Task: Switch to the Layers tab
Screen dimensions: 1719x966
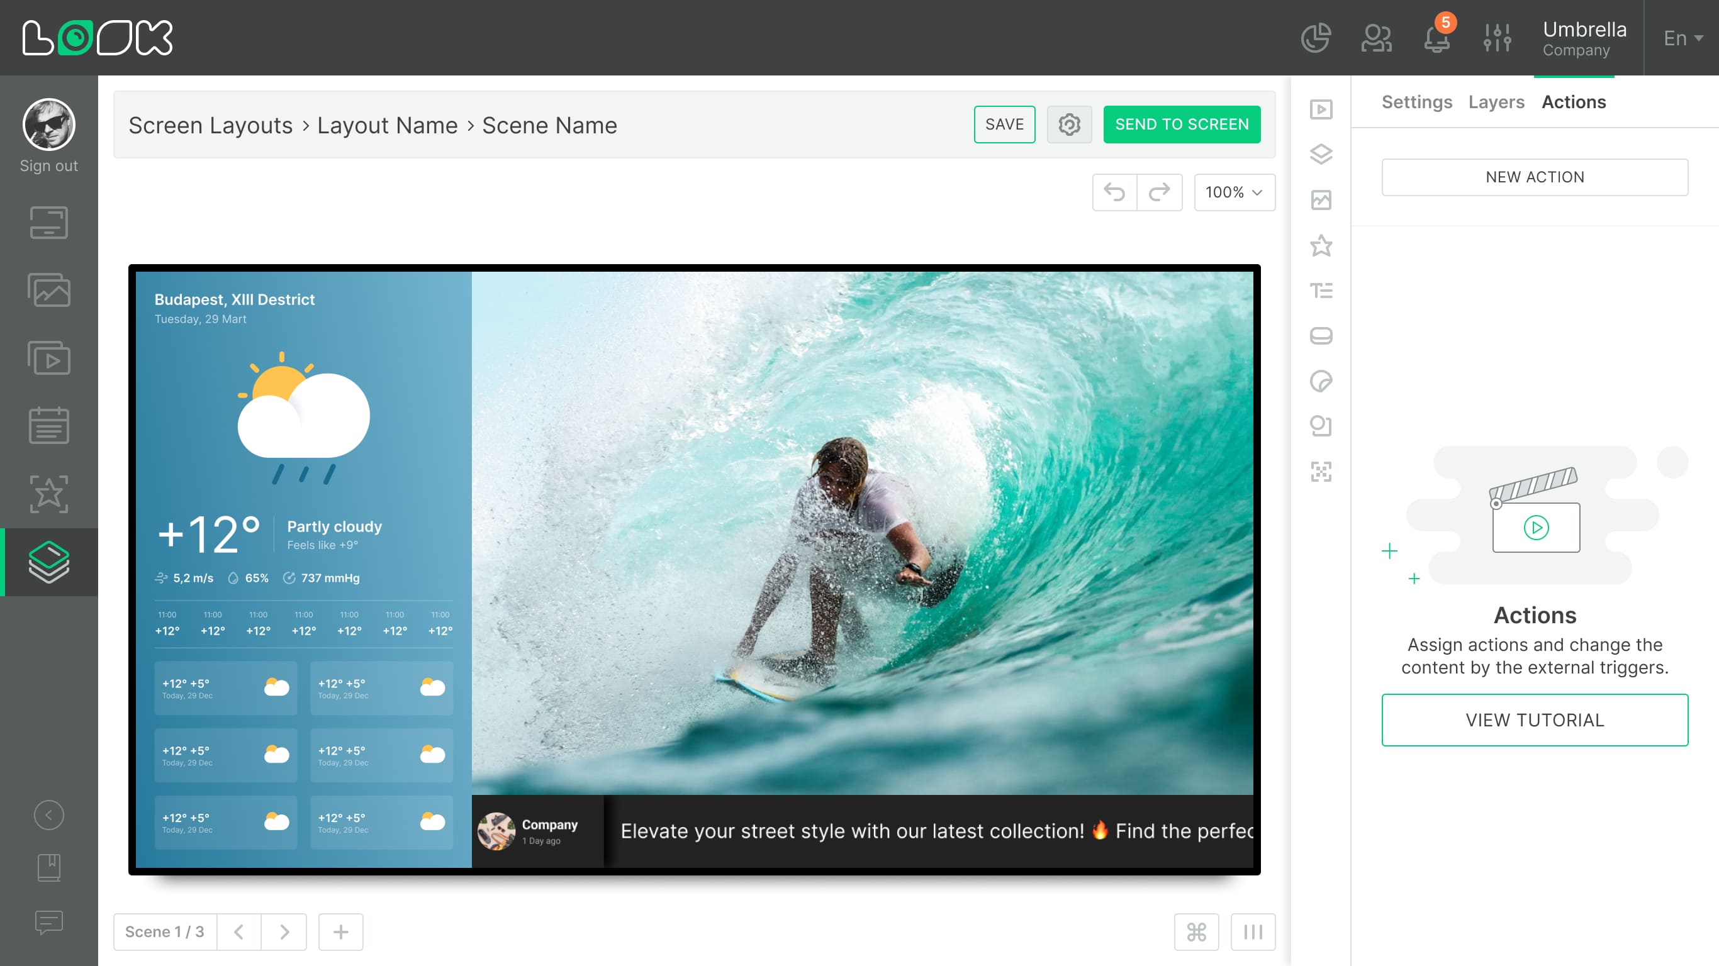Action: click(1496, 101)
